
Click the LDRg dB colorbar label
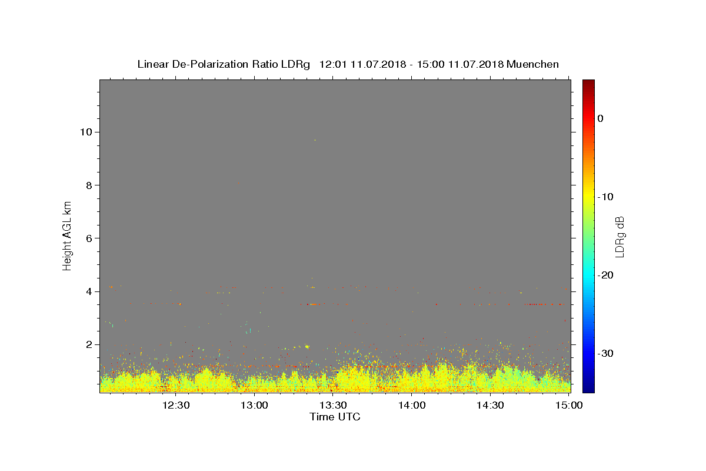[619, 236]
